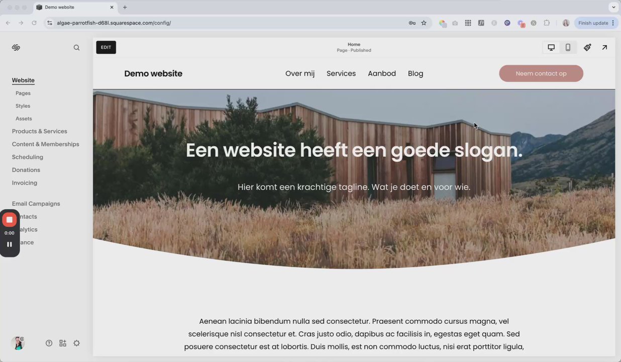Open a new browser tab
Screen dimensions: 621x362
125,8
